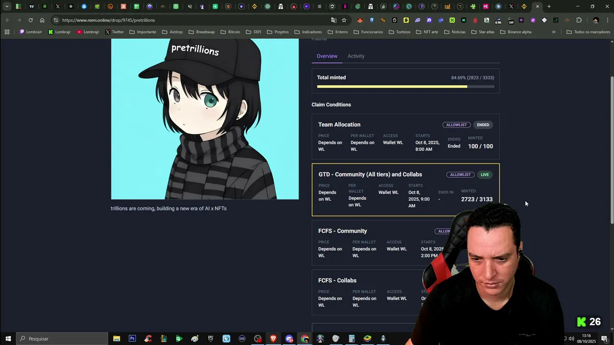Open the Breadswap bookmarks folder

pos(201,32)
